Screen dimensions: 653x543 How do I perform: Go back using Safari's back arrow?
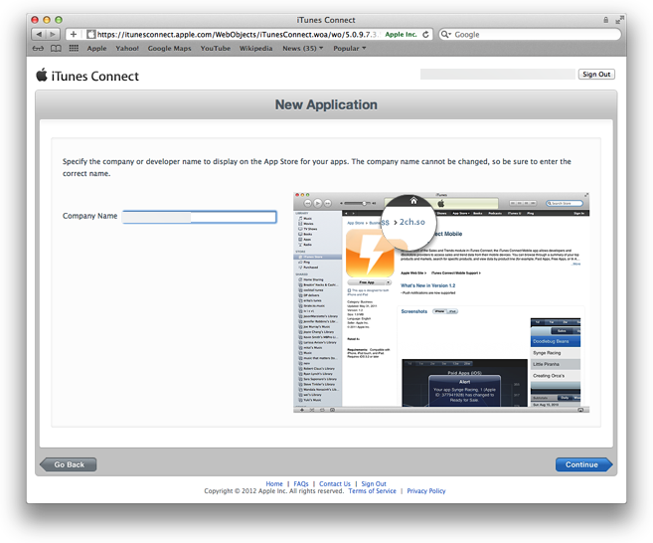click(x=39, y=34)
